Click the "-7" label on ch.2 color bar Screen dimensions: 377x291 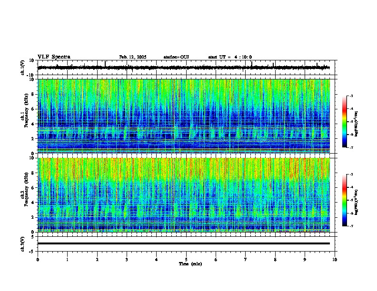click(x=351, y=226)
